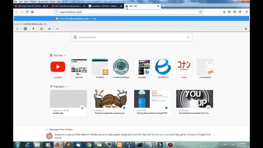This screenshot has height=148, width=263.
Task: Search with Bing one-off engine icon
Action: tap(25, 29)
